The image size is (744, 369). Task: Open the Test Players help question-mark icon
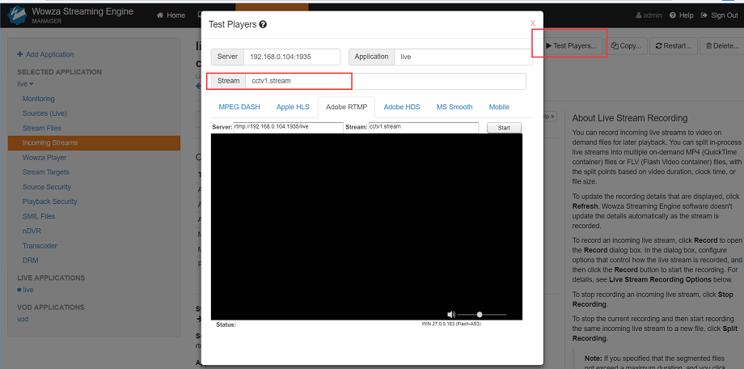point(263,24)
